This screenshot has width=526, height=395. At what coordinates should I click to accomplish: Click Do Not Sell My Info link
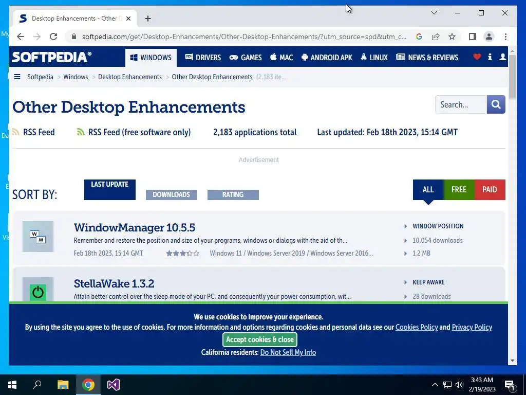coord(288,352)
